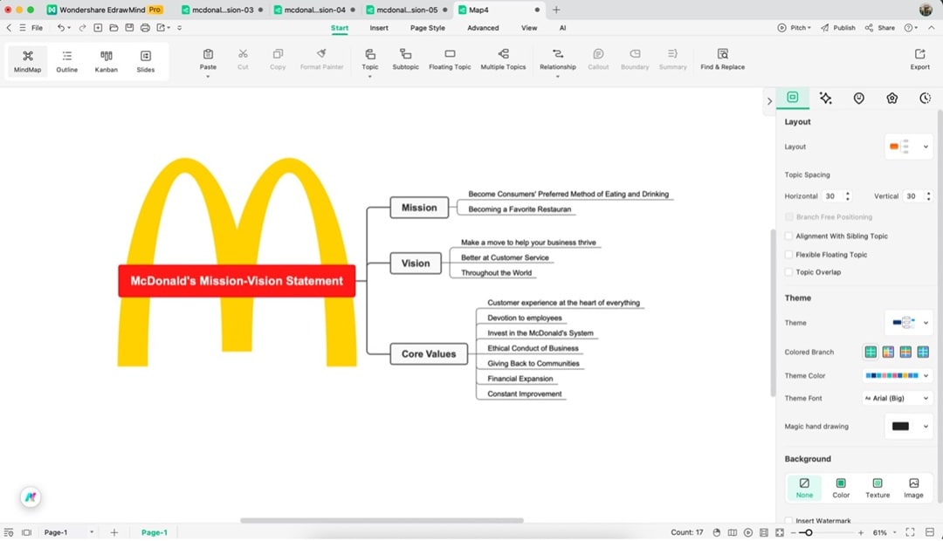This screenshot has height=541, width=943.
Task: Open the Kanban view
Action: tap(106, 59)
